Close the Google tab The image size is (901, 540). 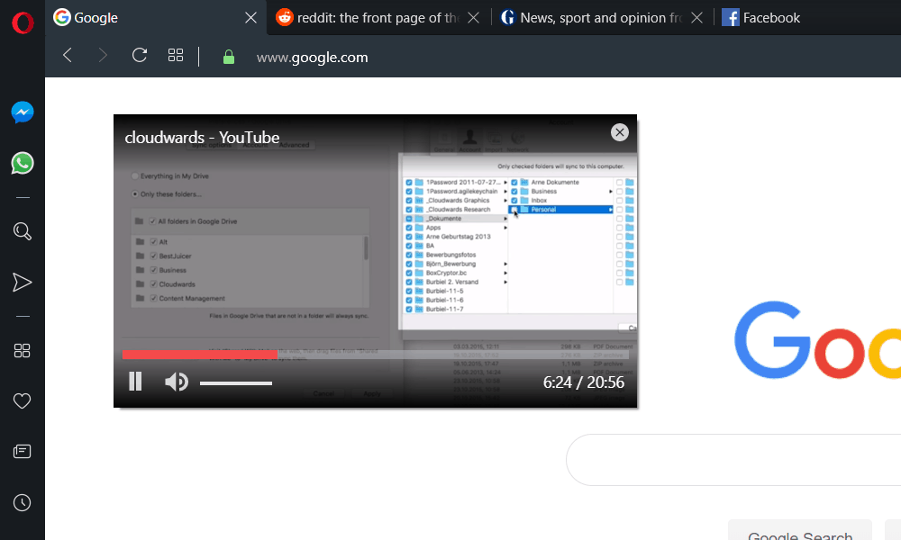[x=250, y=18]
